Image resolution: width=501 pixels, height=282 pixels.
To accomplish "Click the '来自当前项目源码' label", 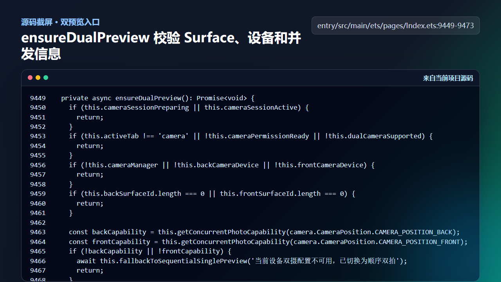I will (x=448, y=78).
